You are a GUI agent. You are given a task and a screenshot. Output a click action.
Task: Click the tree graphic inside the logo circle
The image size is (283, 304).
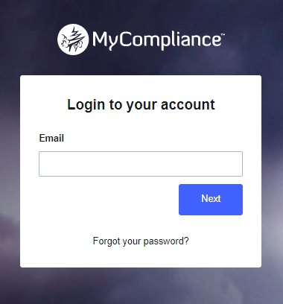[x=74, y=39]
